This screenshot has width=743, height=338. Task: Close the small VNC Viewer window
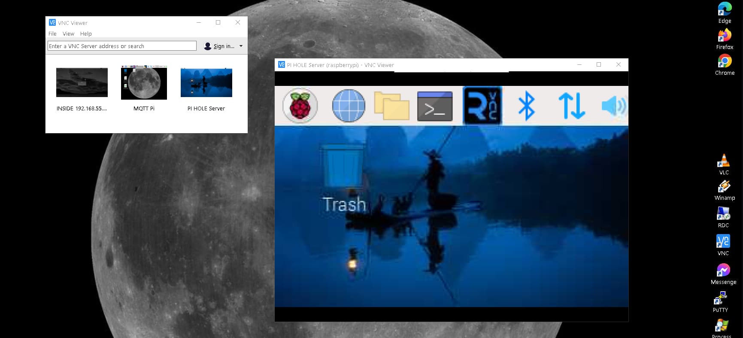tap(238, 22)
